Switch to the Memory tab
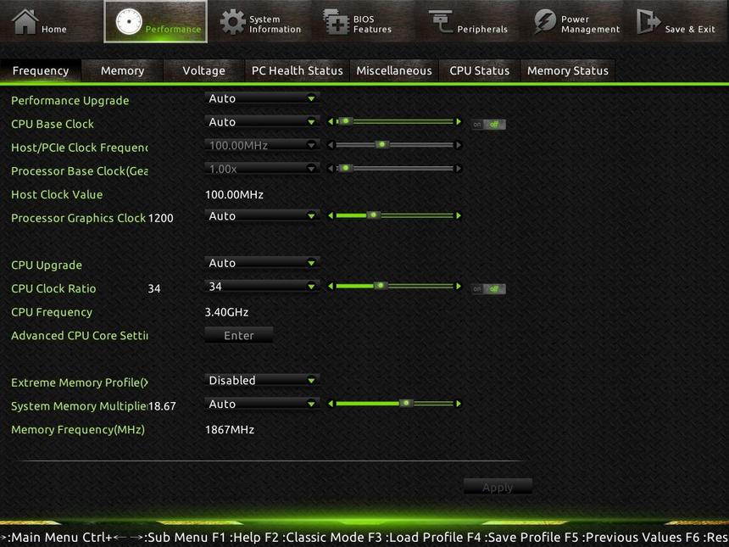This screenshot has height=547, width=729. tap(121, 70)
